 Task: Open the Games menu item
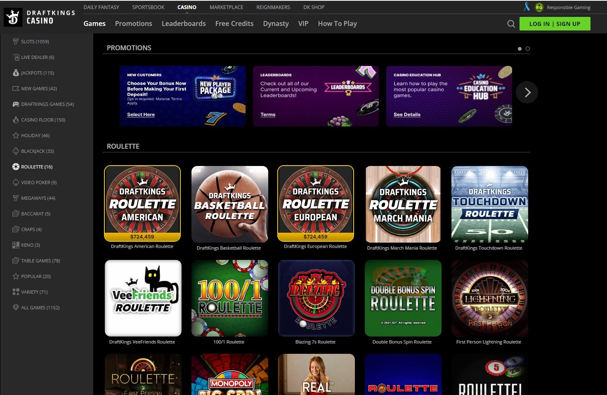point(94,23)
